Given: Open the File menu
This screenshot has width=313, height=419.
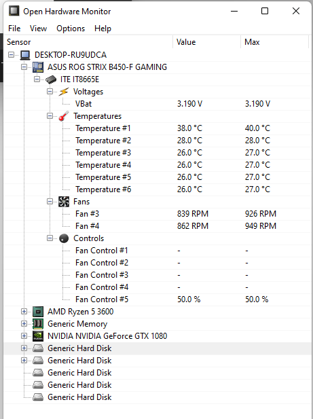Looking at the screenshot, I should click(14, 29).
